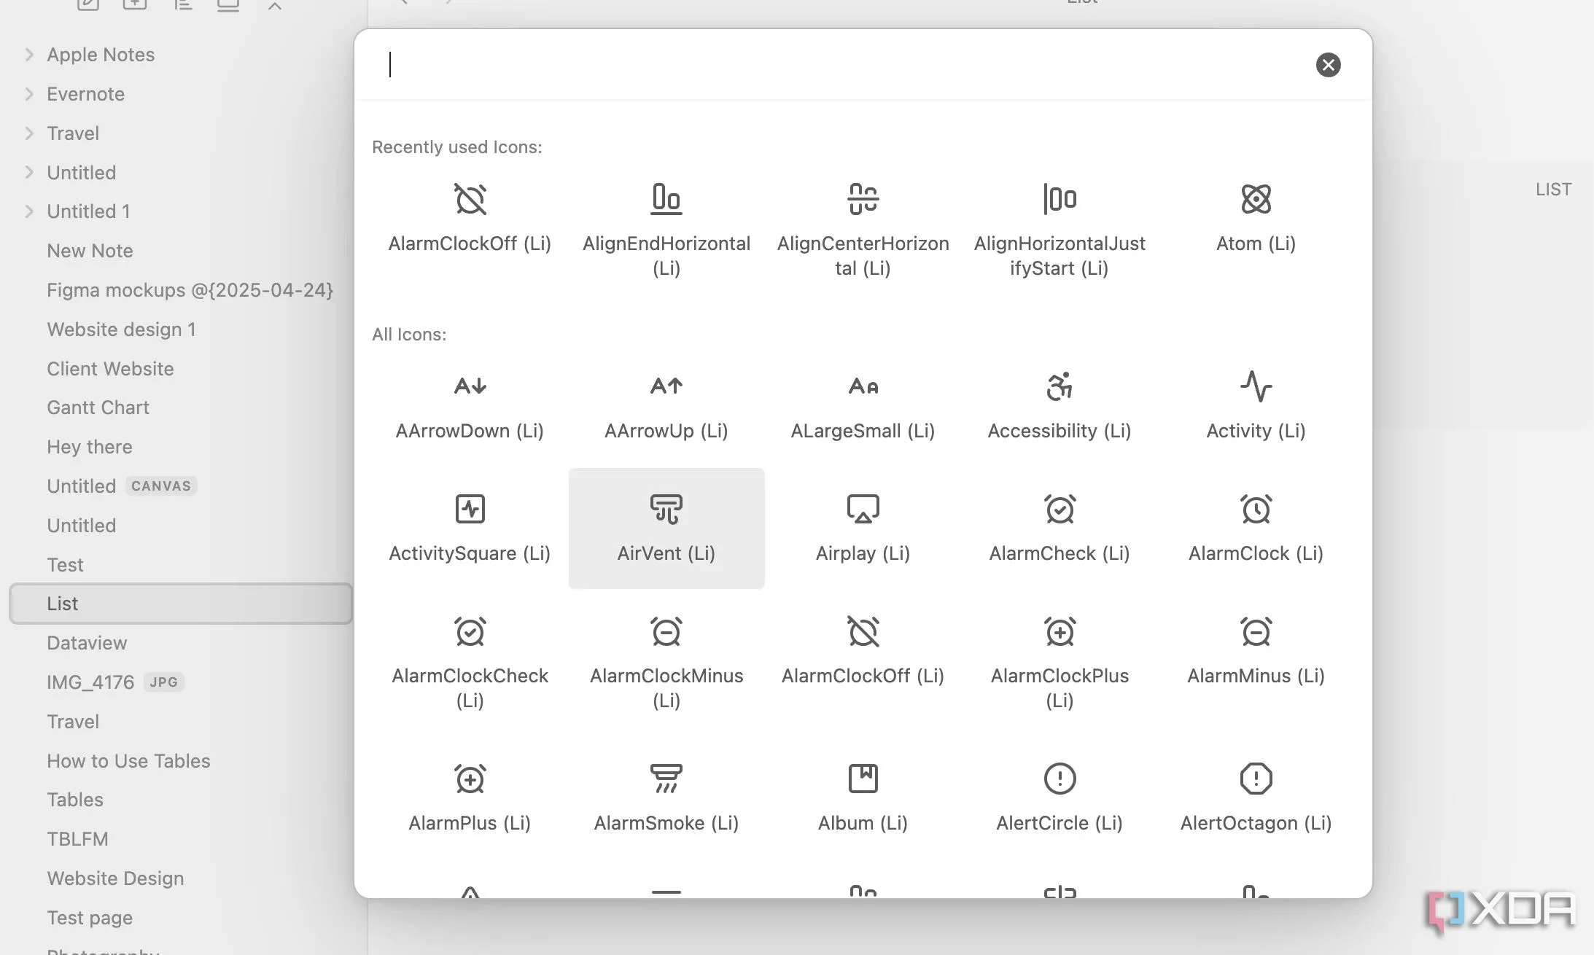Viewport: 1594px width, 955px height.
Task: Choose the AlarmClockMinus (Li) icon
Action: 666,662
